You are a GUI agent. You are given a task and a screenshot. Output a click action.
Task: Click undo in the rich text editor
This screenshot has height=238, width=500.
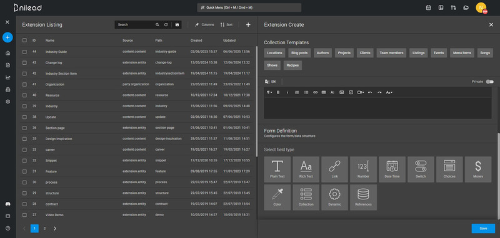coord(370,92)
